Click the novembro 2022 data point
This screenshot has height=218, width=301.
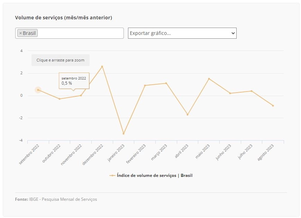[81, 95]
